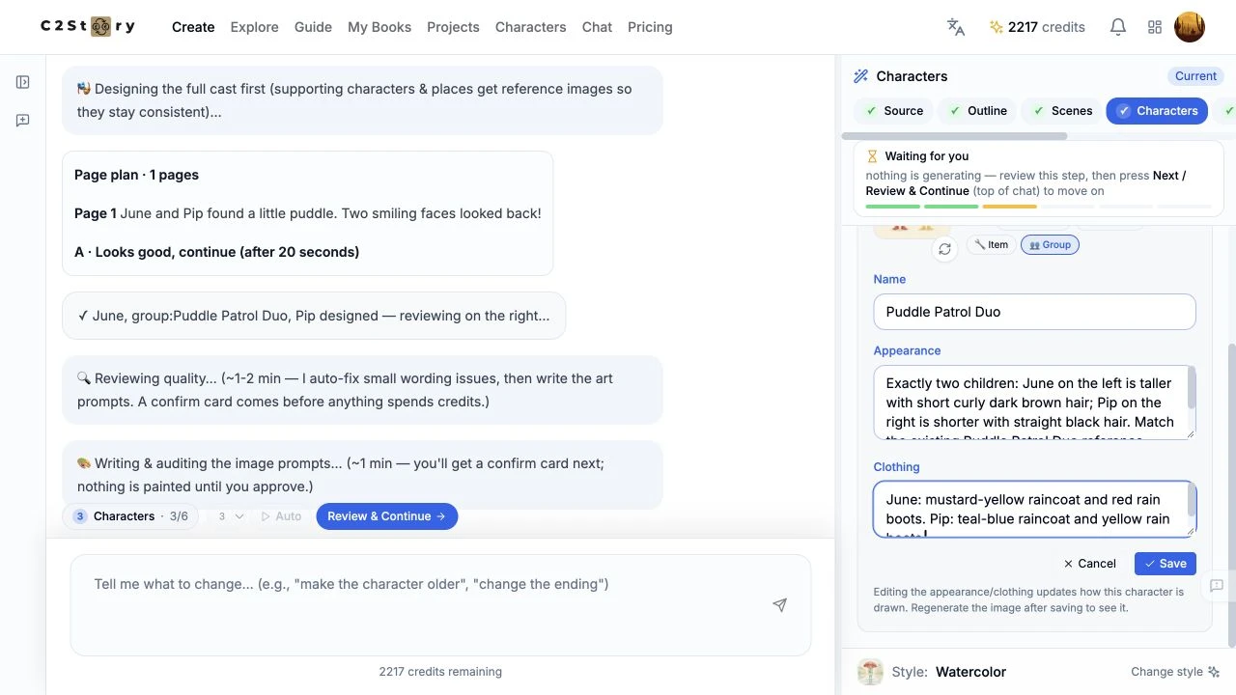Open the user profile avatar
The height and width of the screenshot is (695, 1236).
(x=1190, y=27)
